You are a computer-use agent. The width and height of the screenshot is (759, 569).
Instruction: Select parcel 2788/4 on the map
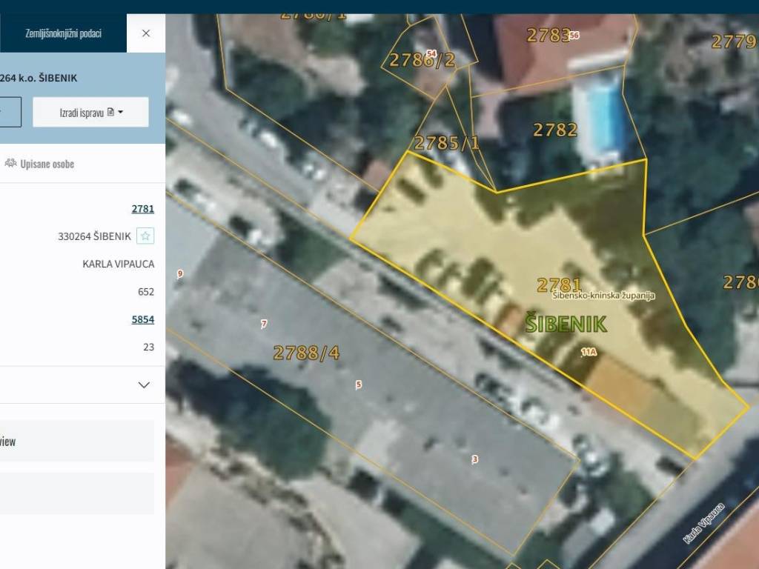point(306,353)
